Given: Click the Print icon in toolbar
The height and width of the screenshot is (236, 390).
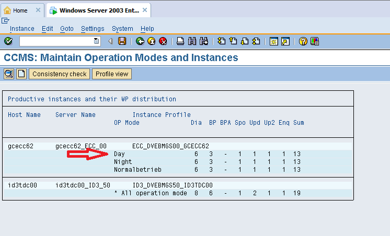Looking at the screenshot, I should (x=180, y=41).
